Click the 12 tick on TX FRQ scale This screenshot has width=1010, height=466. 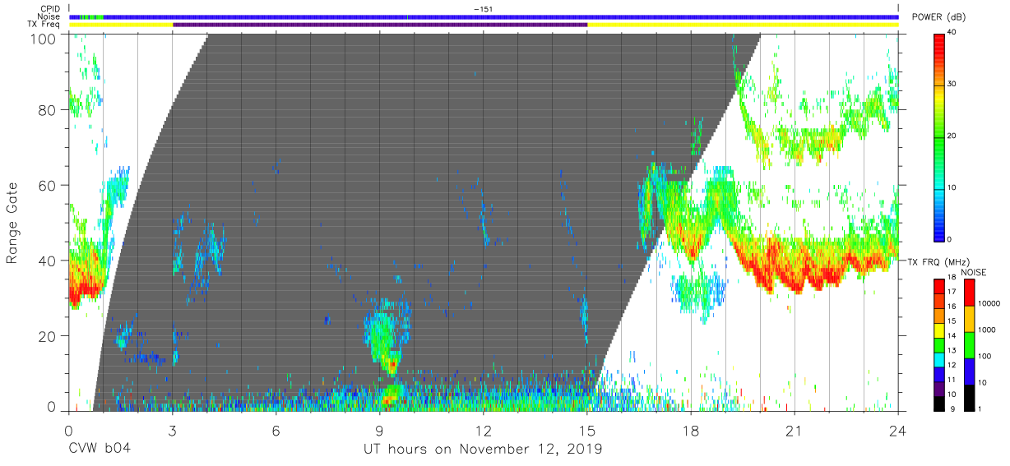tap(951, 366)
